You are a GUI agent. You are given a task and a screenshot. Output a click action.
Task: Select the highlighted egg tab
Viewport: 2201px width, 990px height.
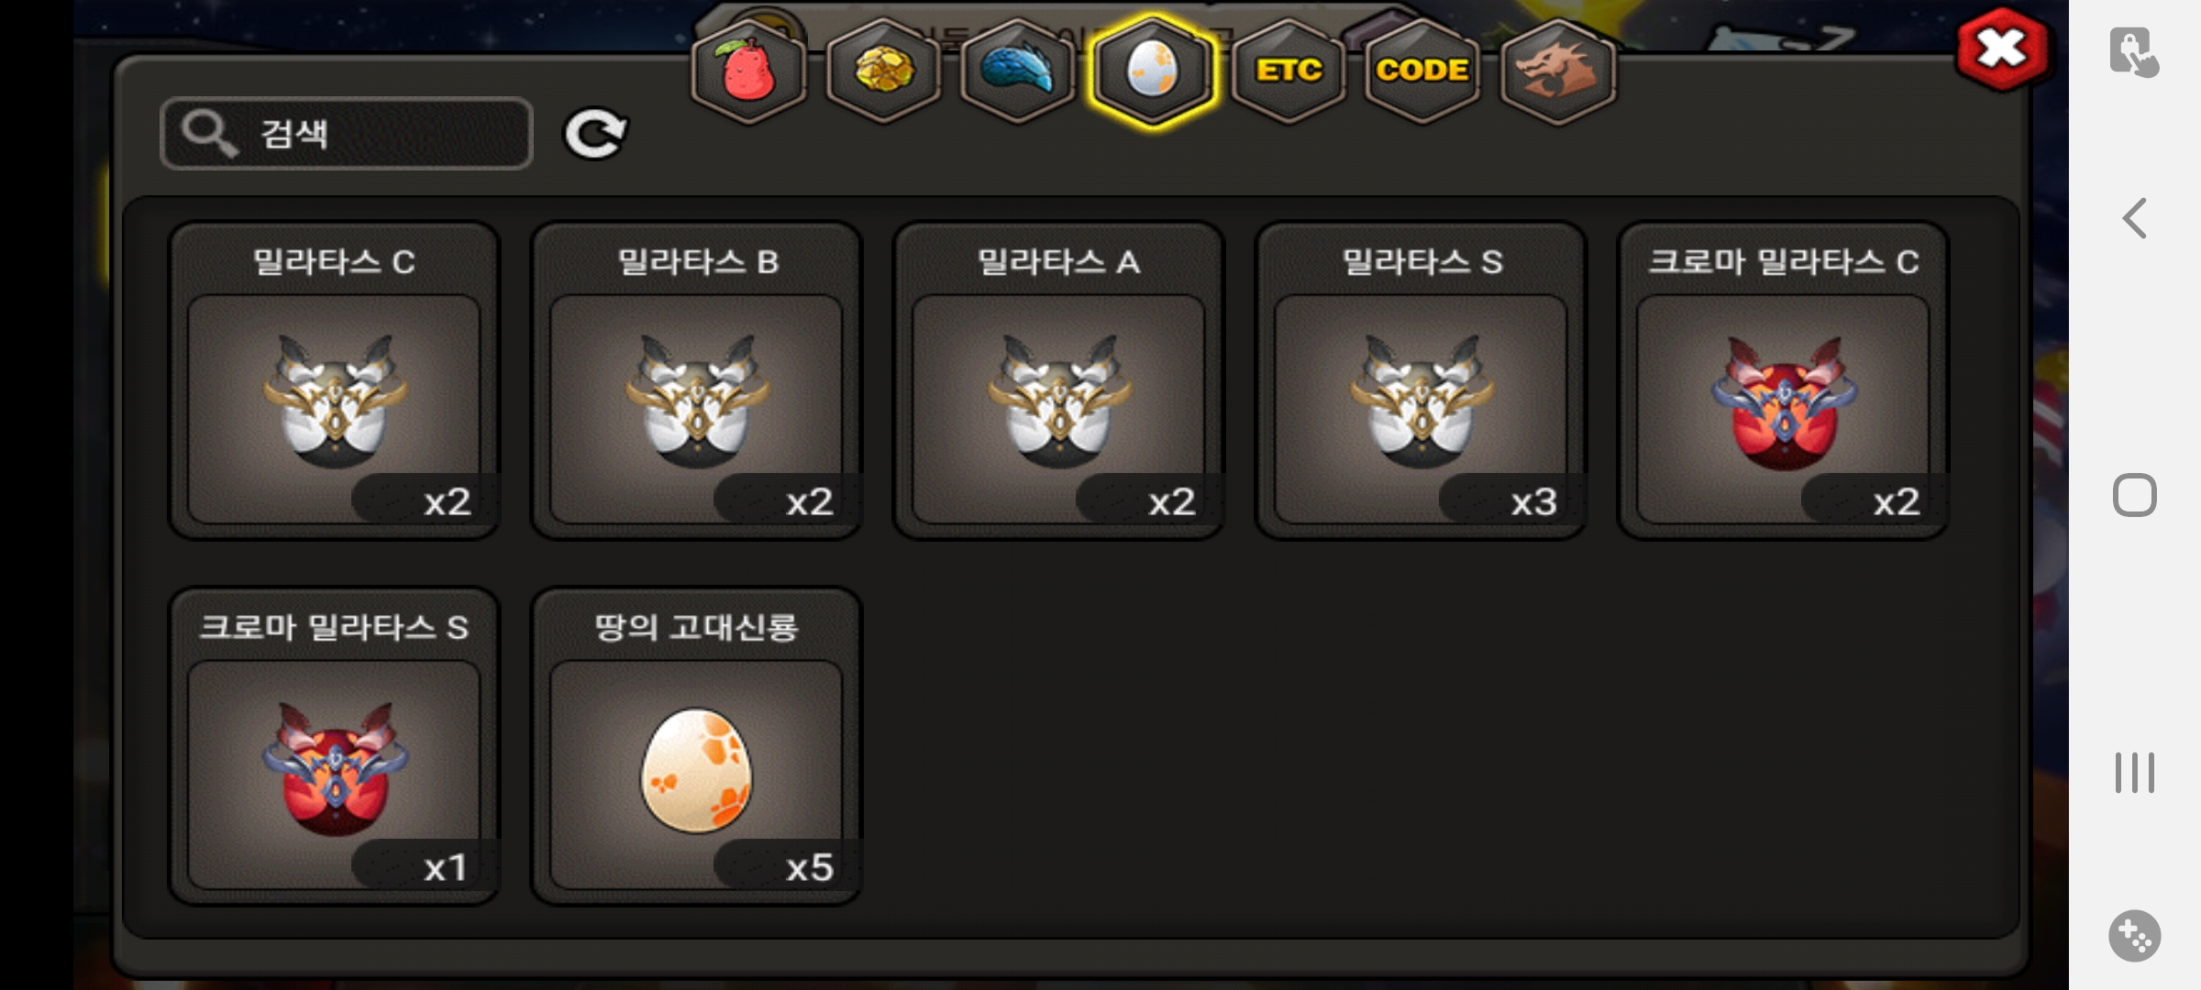(1153, 71)
